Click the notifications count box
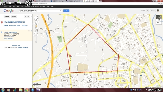This screenshot has width=163, height=92. (x=147, y=11)
